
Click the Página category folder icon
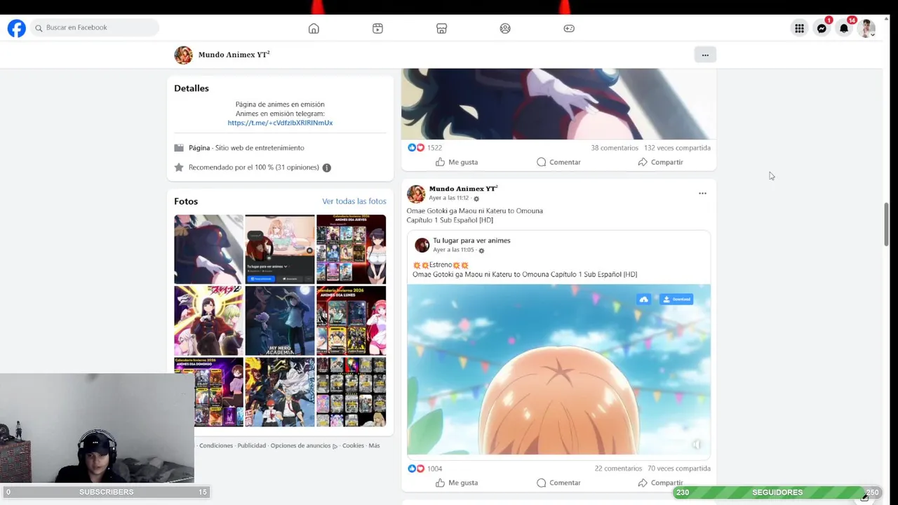pos(179,148)
